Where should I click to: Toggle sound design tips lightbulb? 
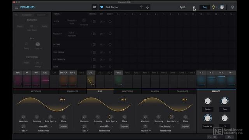(214, 7)
